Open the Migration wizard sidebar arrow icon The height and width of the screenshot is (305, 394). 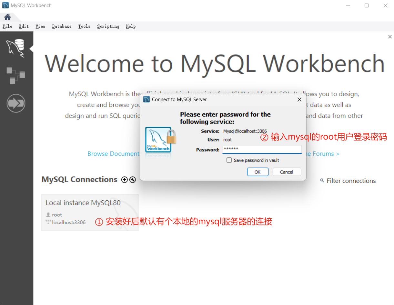point(16,103)
